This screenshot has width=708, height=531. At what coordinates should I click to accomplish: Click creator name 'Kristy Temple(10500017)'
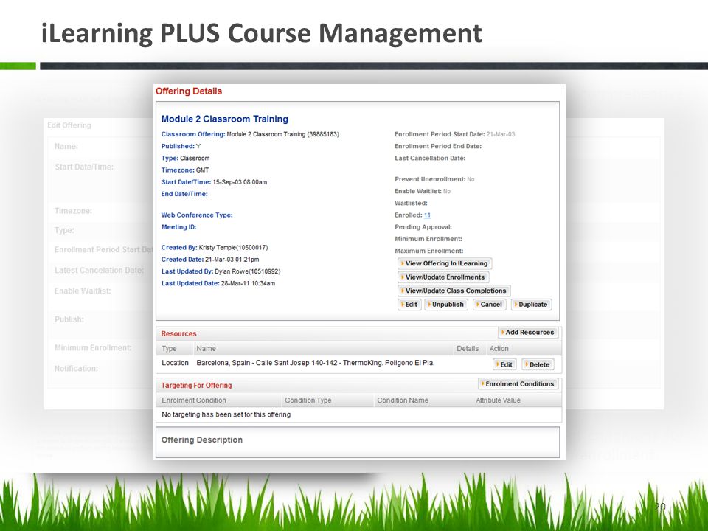click(x=234, y=248)
